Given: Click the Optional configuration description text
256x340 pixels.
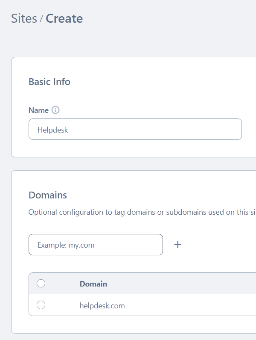Looking at the screenshot, I should (142, 212).
